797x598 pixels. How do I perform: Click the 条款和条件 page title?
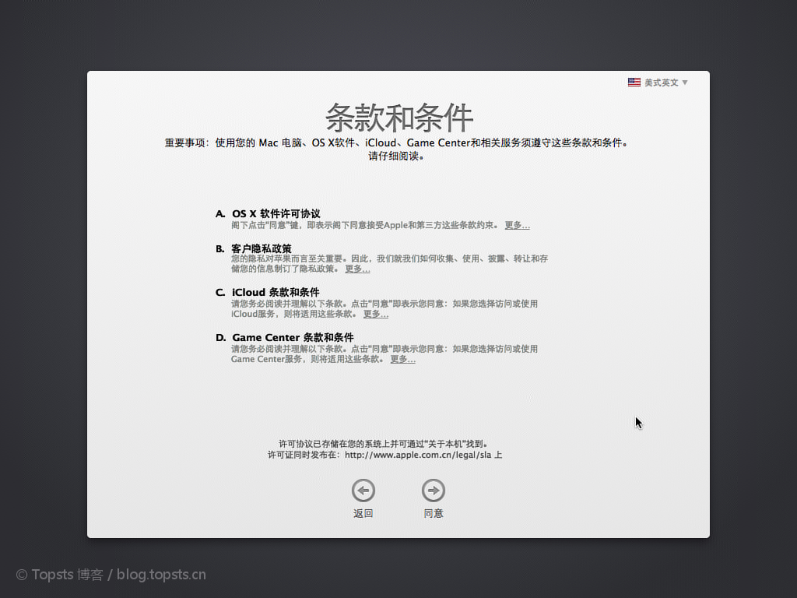point(399,118)
